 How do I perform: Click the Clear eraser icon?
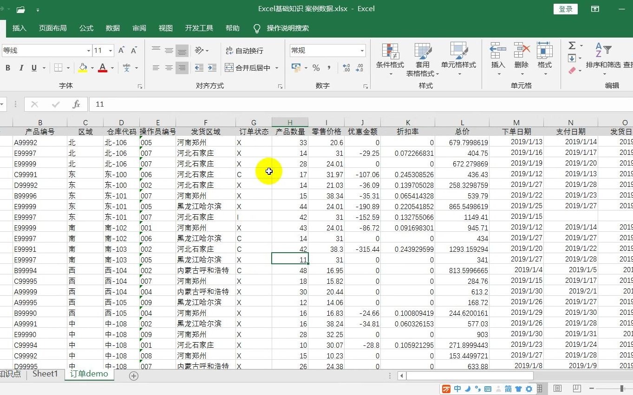click(572, 70)
